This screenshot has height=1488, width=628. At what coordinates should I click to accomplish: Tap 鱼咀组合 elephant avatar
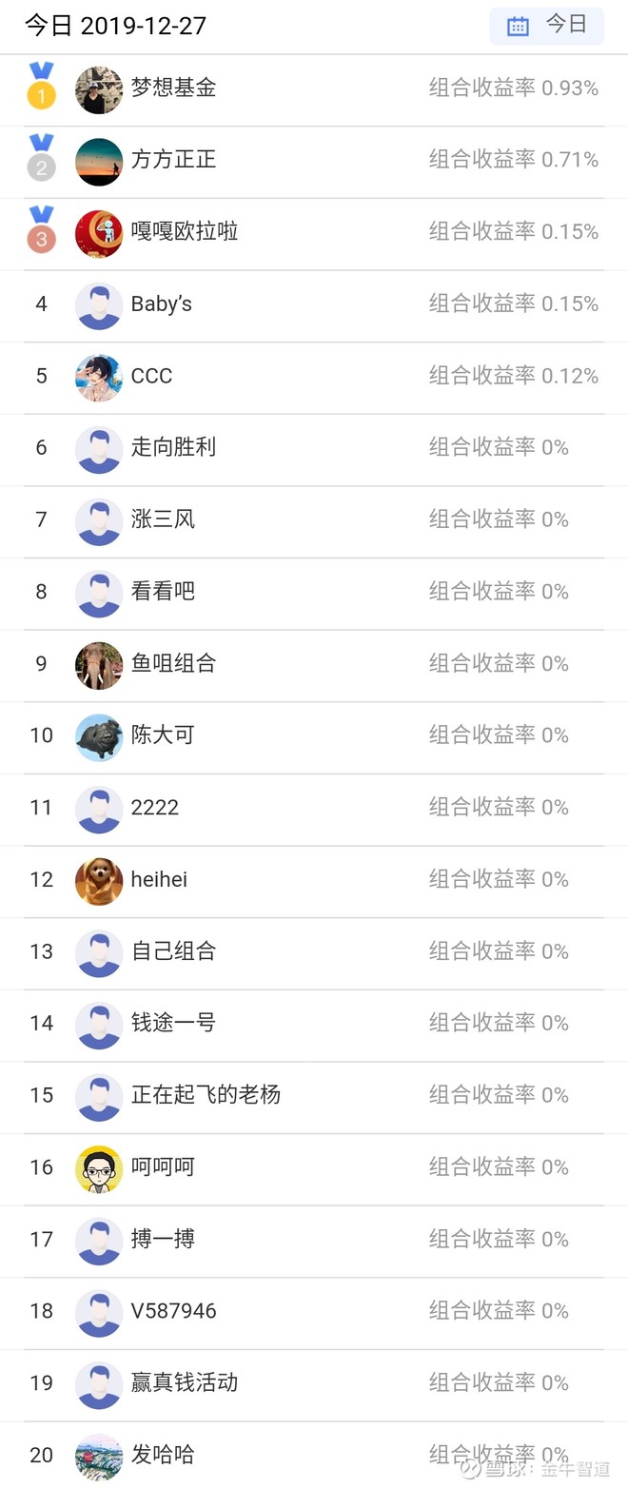(x=99, y=666)
